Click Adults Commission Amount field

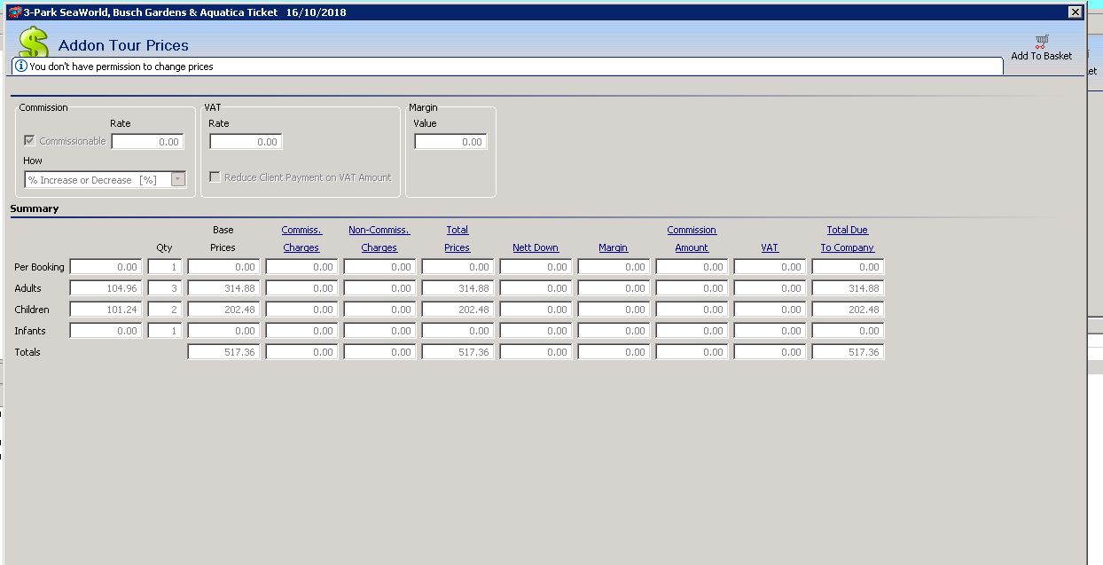coord(692,288)
